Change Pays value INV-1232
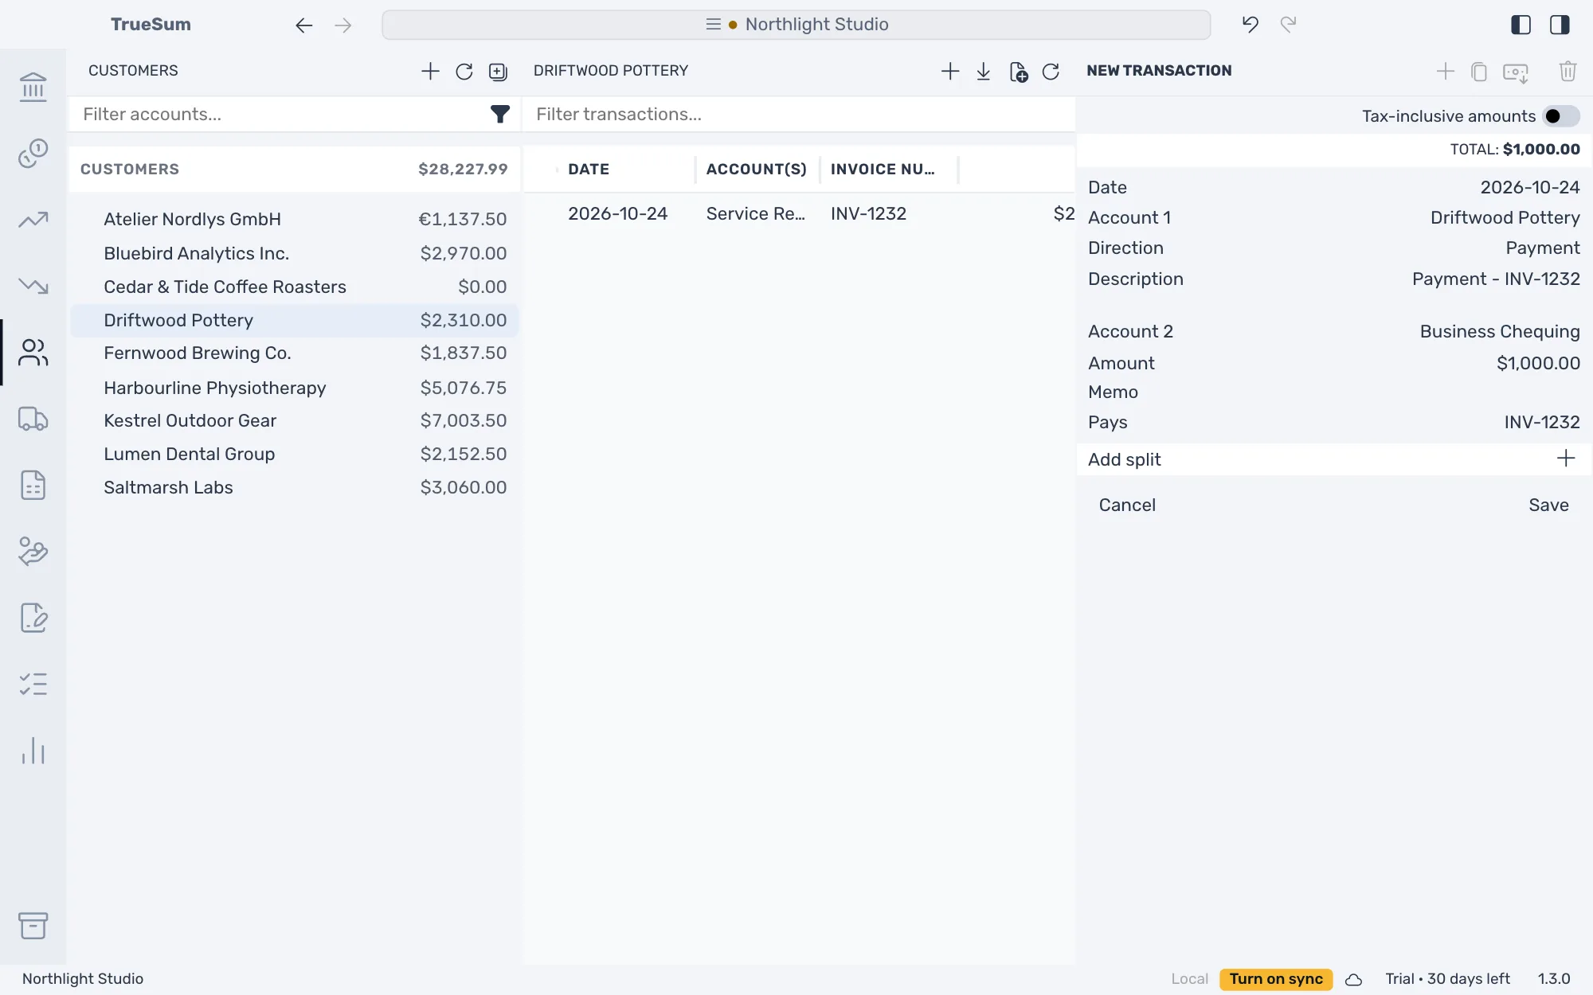The image size is (1593, 995). tap(1541, 422)
